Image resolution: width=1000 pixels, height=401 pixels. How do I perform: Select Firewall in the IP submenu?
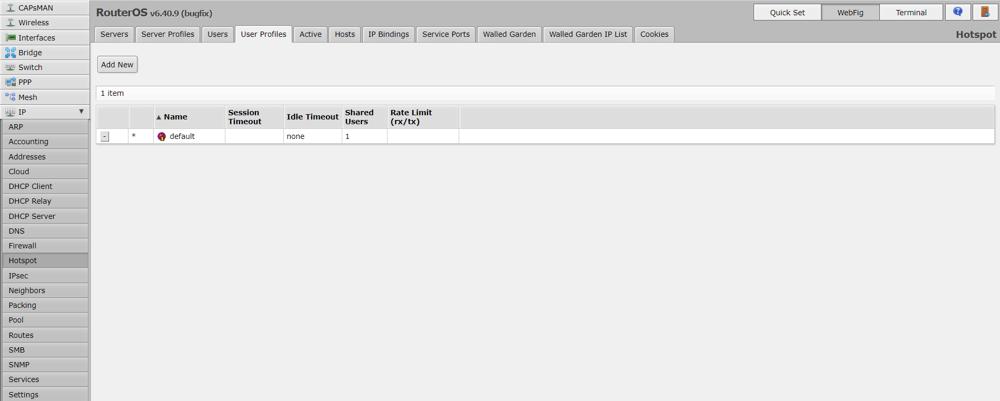pos(23,246)
